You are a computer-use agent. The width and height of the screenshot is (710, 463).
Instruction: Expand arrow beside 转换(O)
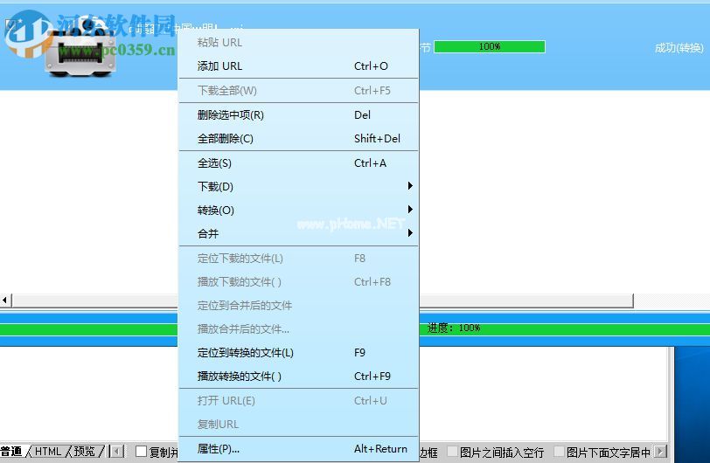pyautogui.click(x=410, y=209)
